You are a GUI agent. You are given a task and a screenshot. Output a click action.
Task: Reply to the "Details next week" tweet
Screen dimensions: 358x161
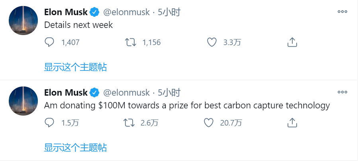49,42
